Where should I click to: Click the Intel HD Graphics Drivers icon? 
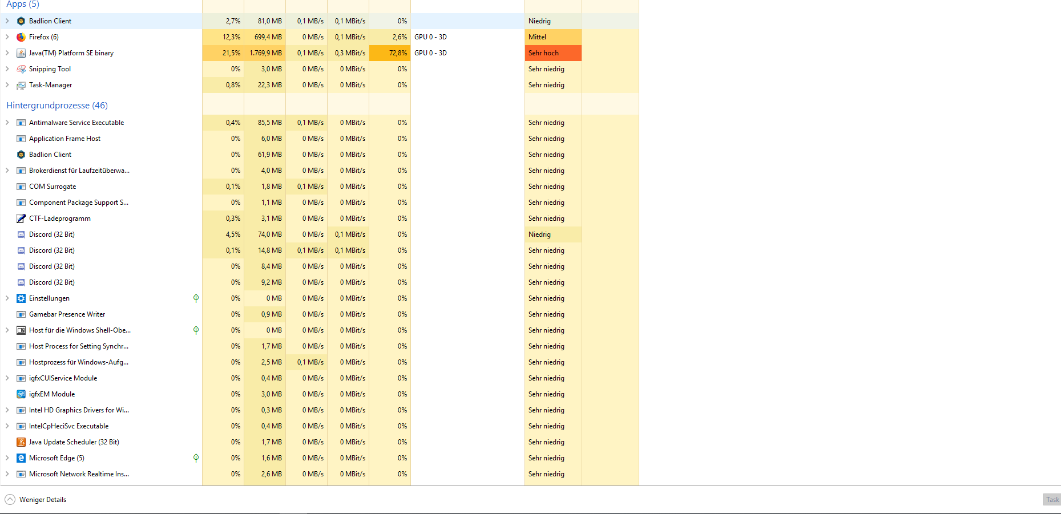coord(21,410)
